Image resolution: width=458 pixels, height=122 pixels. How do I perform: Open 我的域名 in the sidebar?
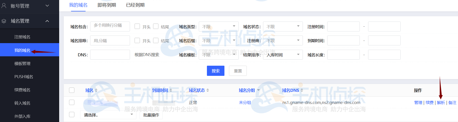pos(29,50)
